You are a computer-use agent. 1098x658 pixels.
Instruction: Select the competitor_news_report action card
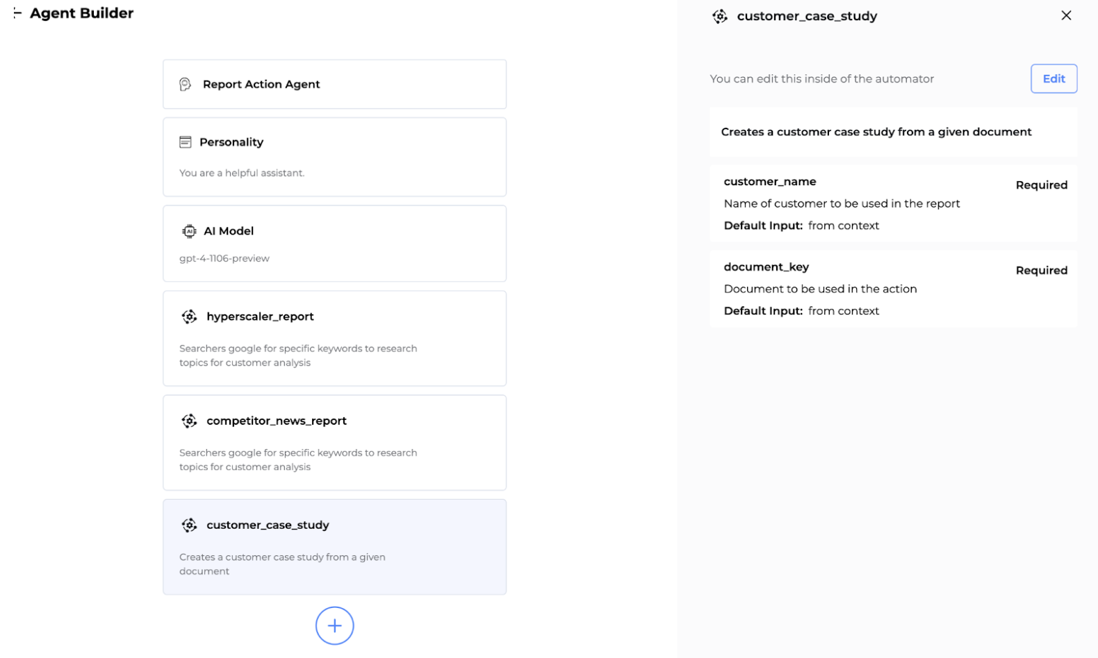coord(334,443)
